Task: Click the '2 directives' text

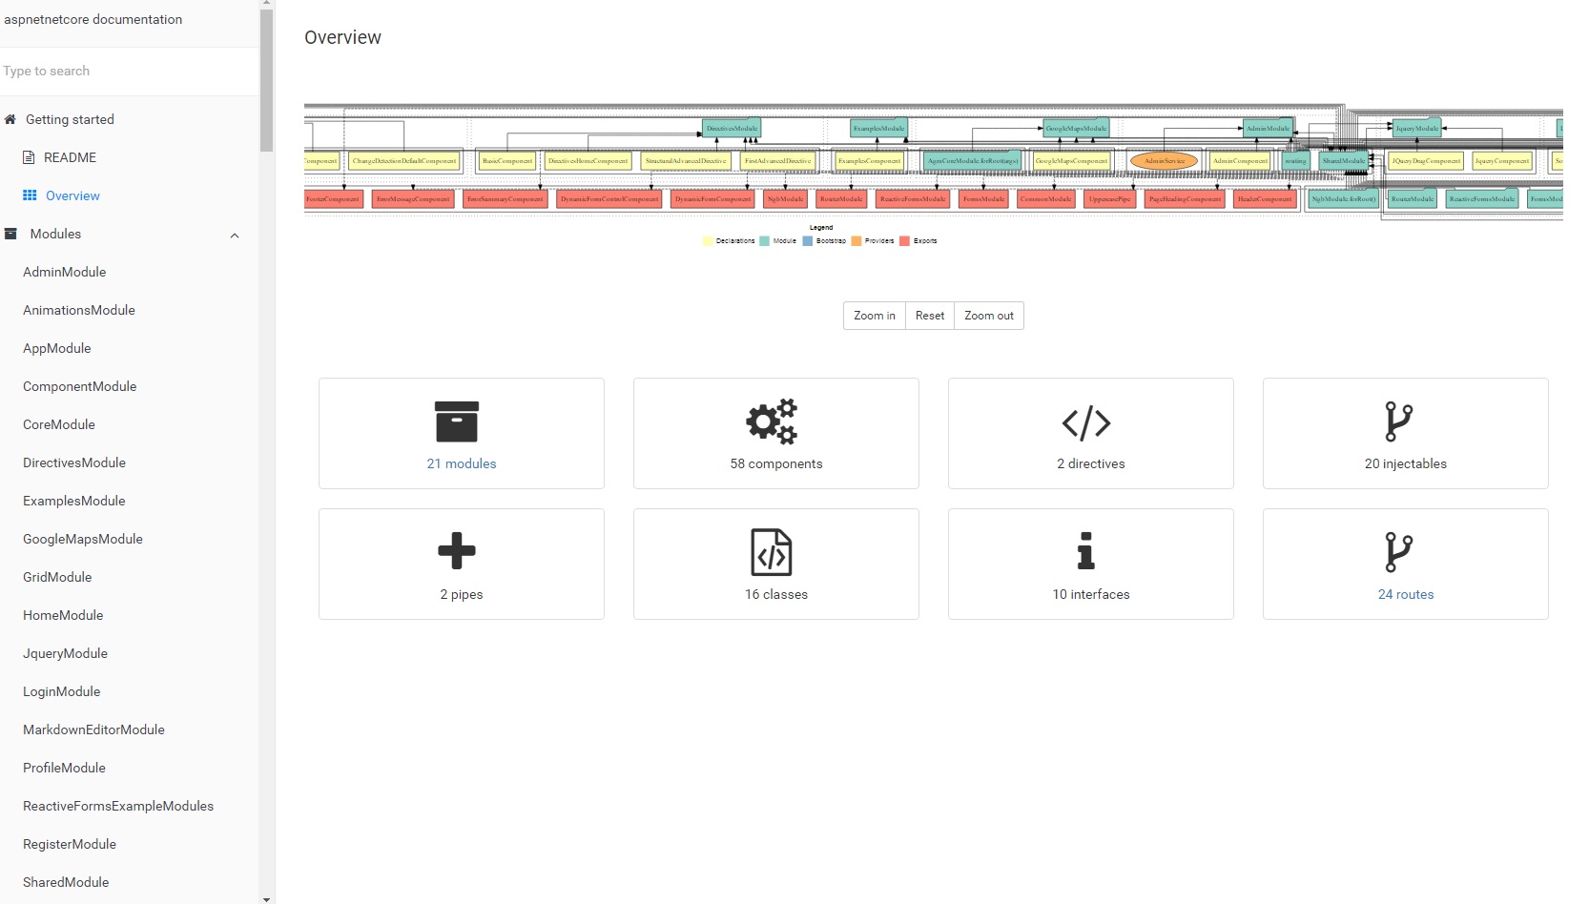Action: (1091, 463)
